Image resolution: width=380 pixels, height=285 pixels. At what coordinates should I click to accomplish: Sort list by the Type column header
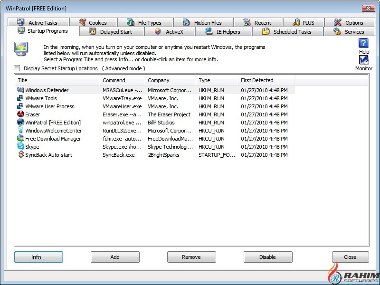coord(217,80)
